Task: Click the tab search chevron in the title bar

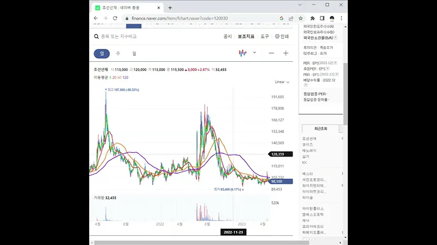Action: (300, 5)
